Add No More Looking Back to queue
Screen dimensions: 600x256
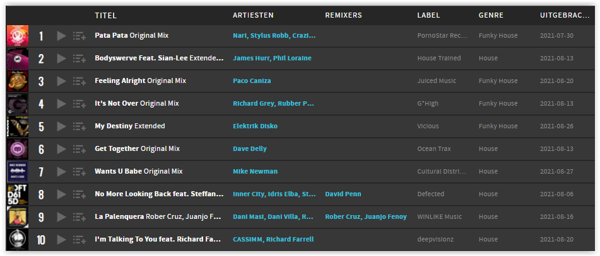point(79,194)
